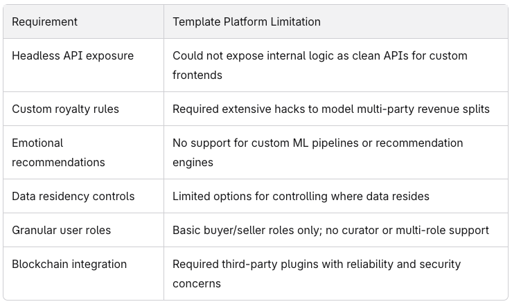This screenshot has width=512, height=304.
Task: Select the "Granular user roles" cell
Action: coord(61,230)
